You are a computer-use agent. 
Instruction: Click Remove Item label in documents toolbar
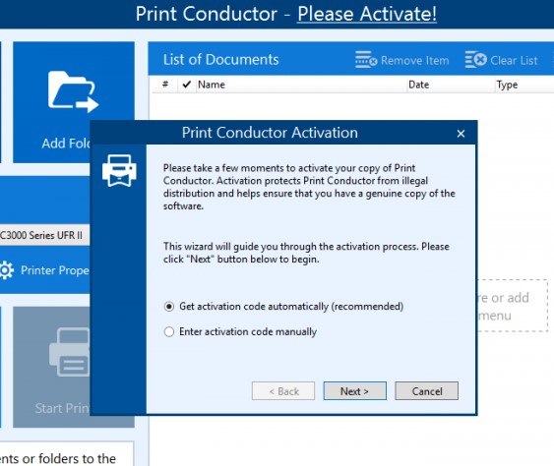pos(415,61)
